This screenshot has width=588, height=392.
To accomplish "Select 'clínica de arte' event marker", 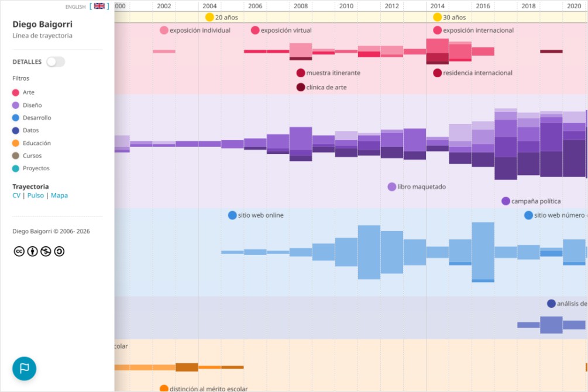I will (x=301, y=87).
